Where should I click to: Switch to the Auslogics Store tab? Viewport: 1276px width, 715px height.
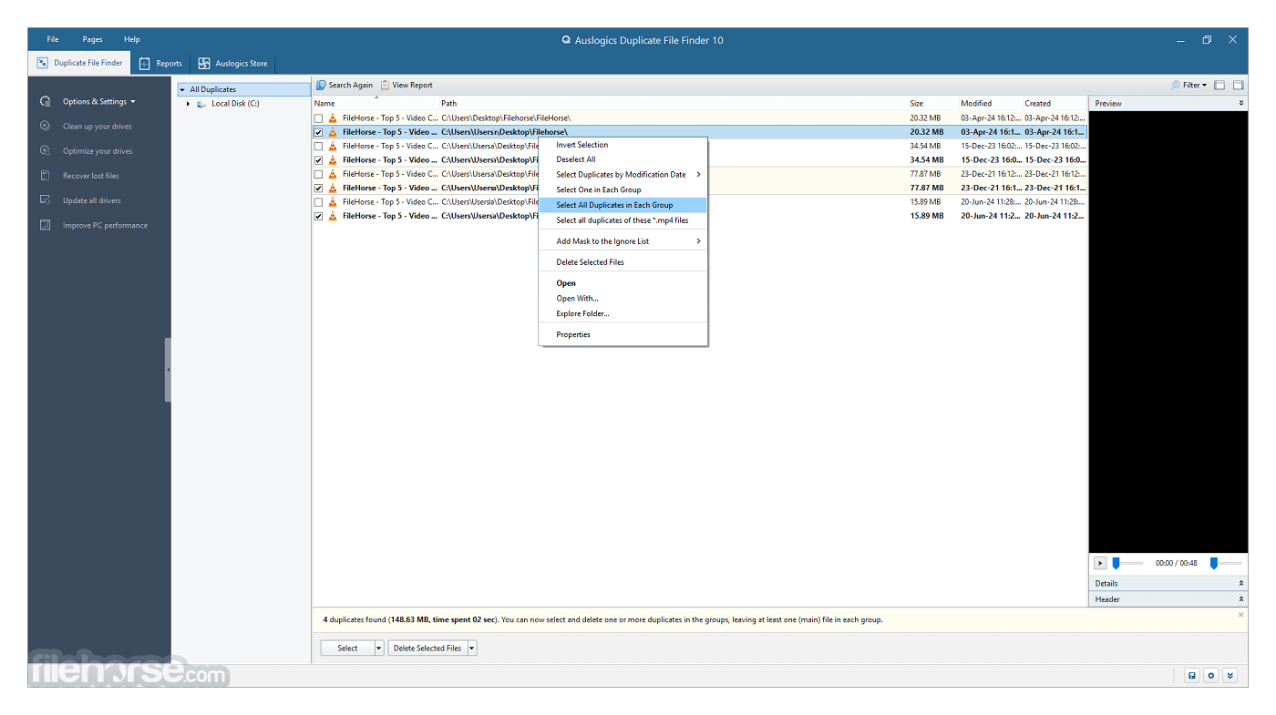tap(233, 64)
